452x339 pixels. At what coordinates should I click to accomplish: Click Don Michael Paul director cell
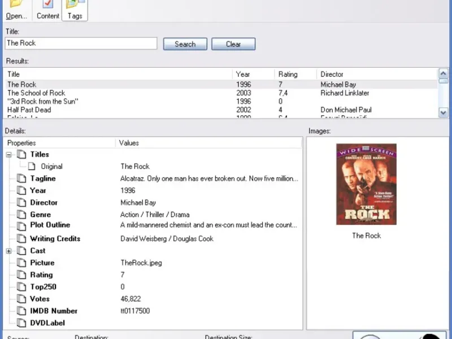point(346,110)
